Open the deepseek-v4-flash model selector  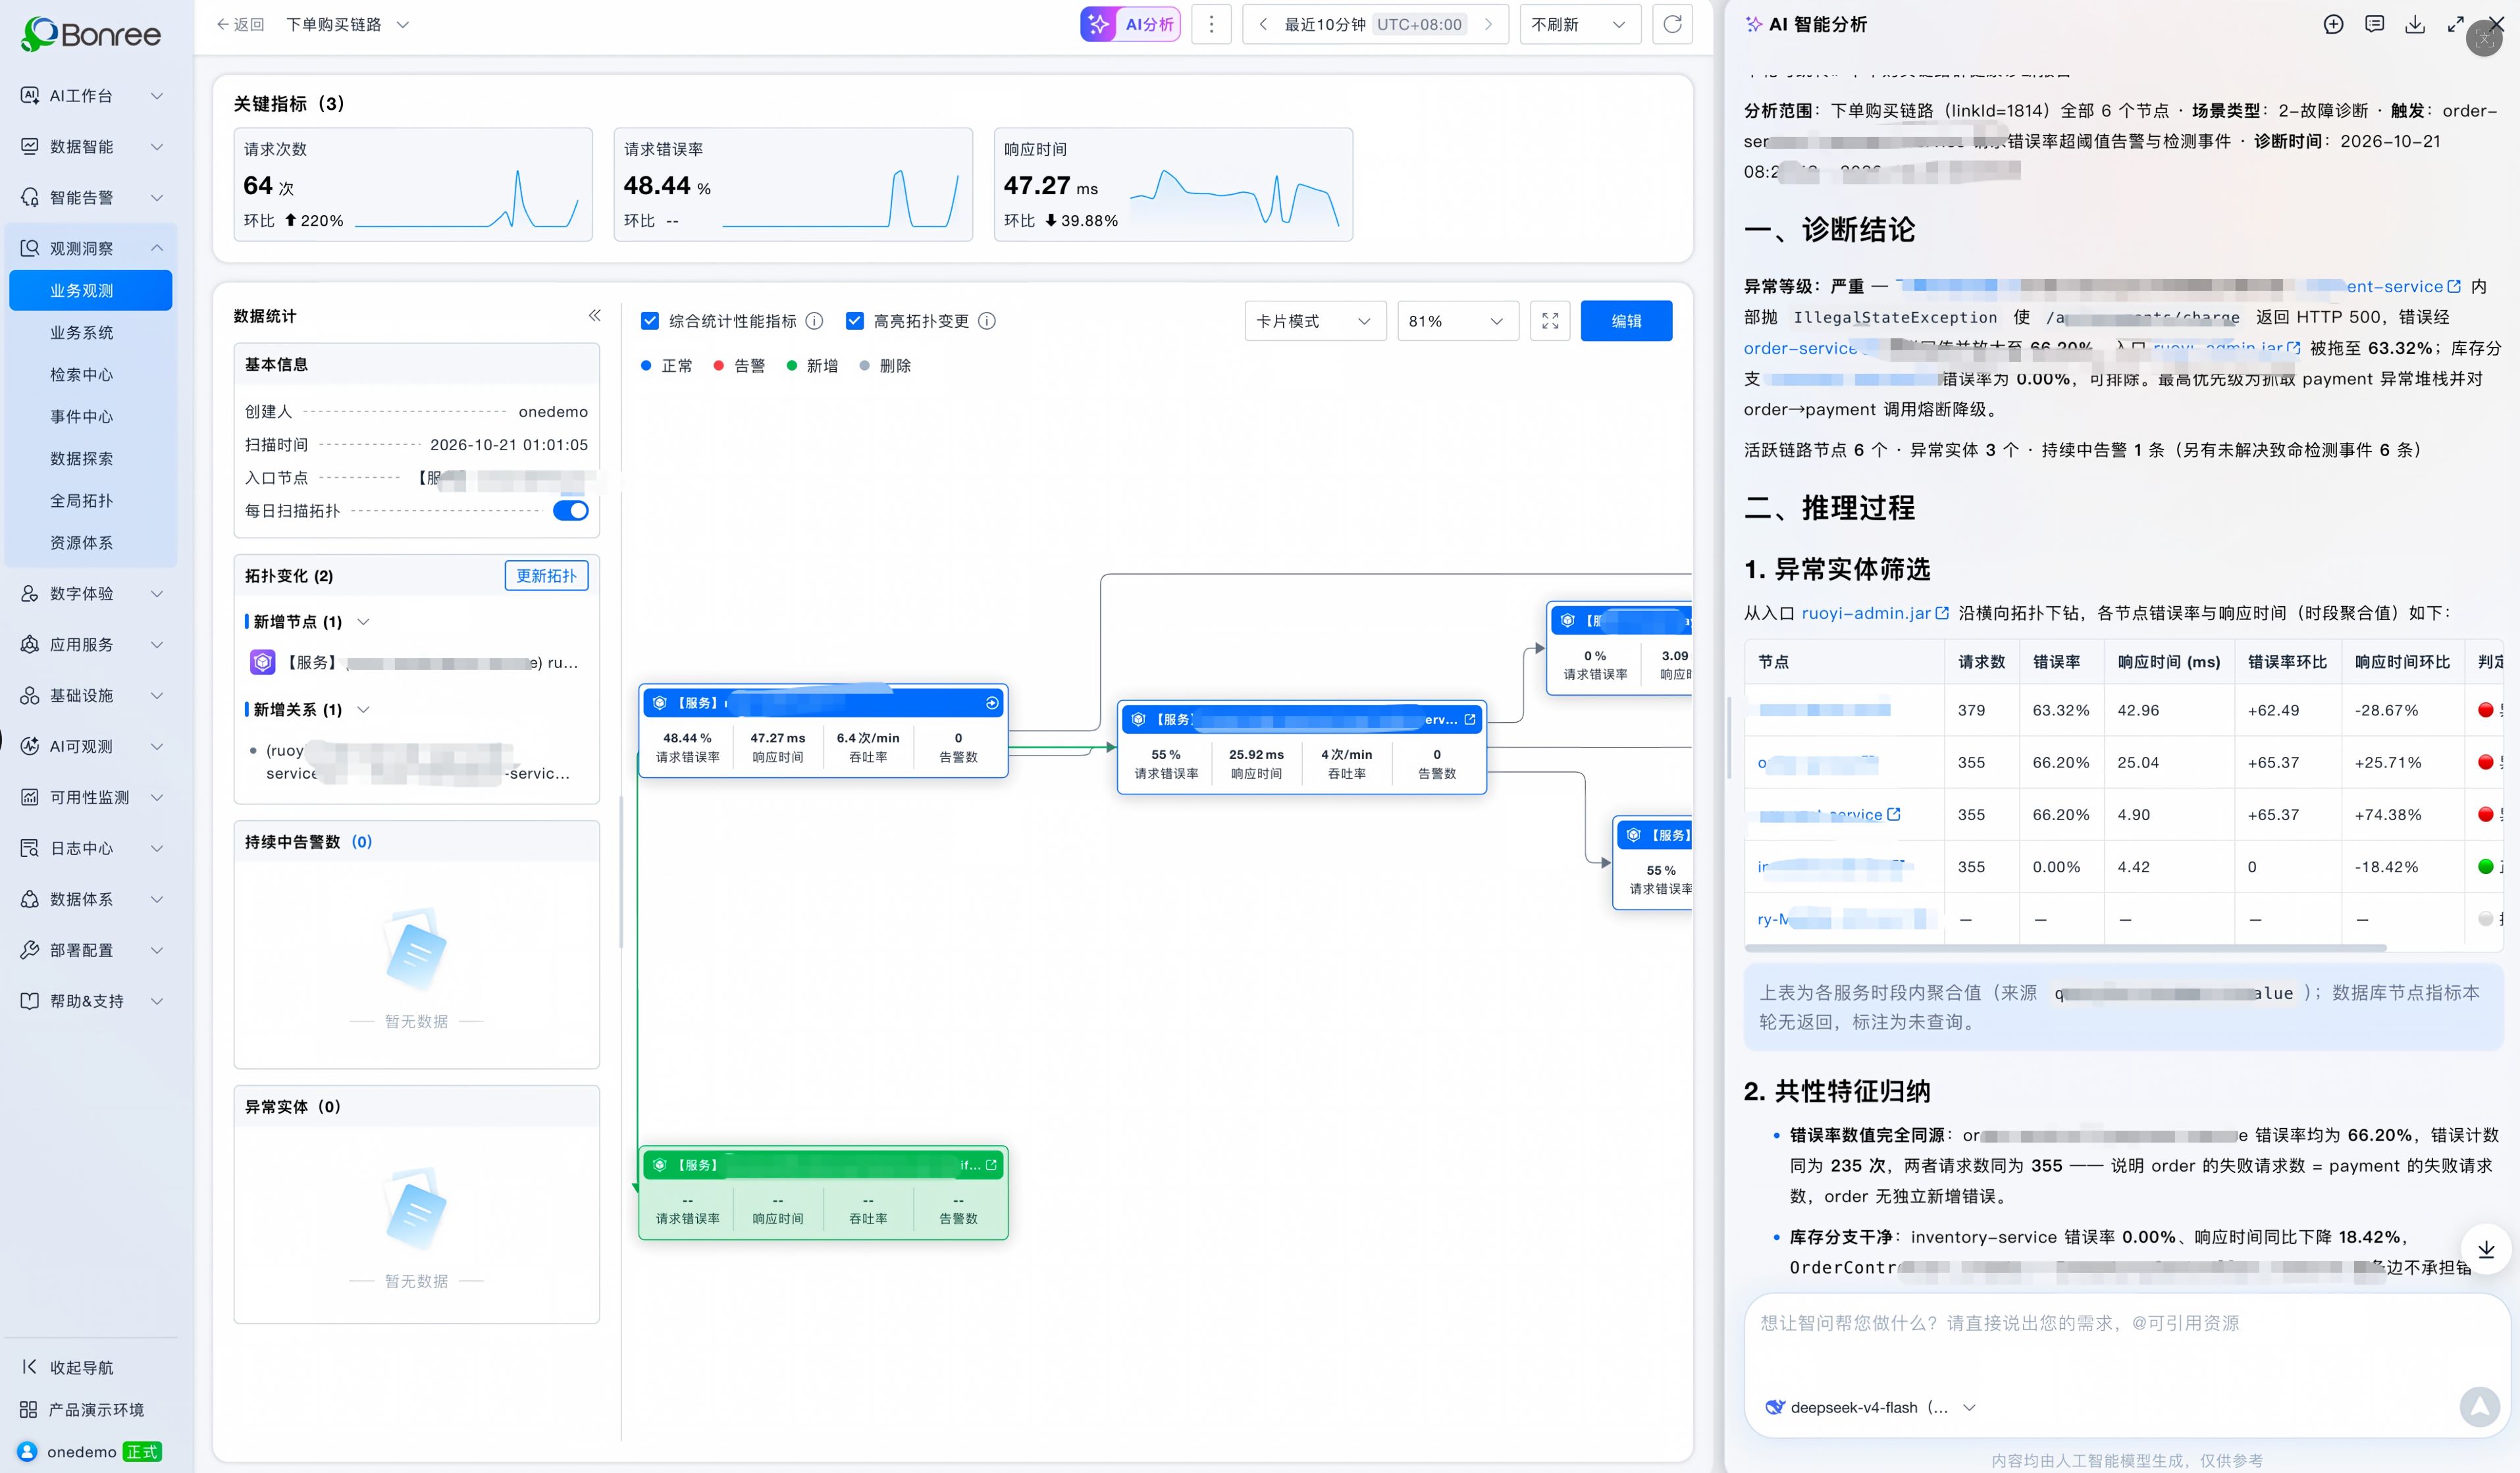pyautogui.click(x=1870, y=1407)
